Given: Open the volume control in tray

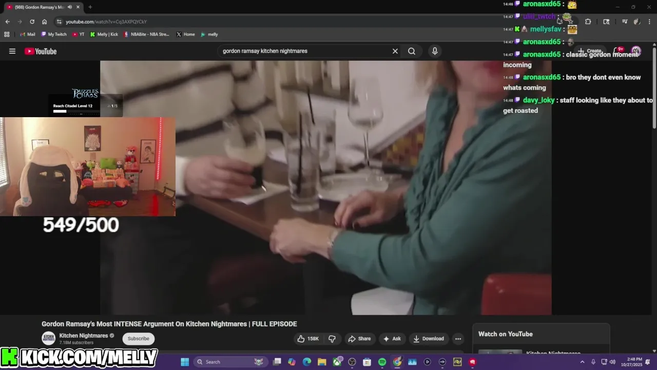Looking at the screenshot, I should pyautogui.click(x=612, y=362).
